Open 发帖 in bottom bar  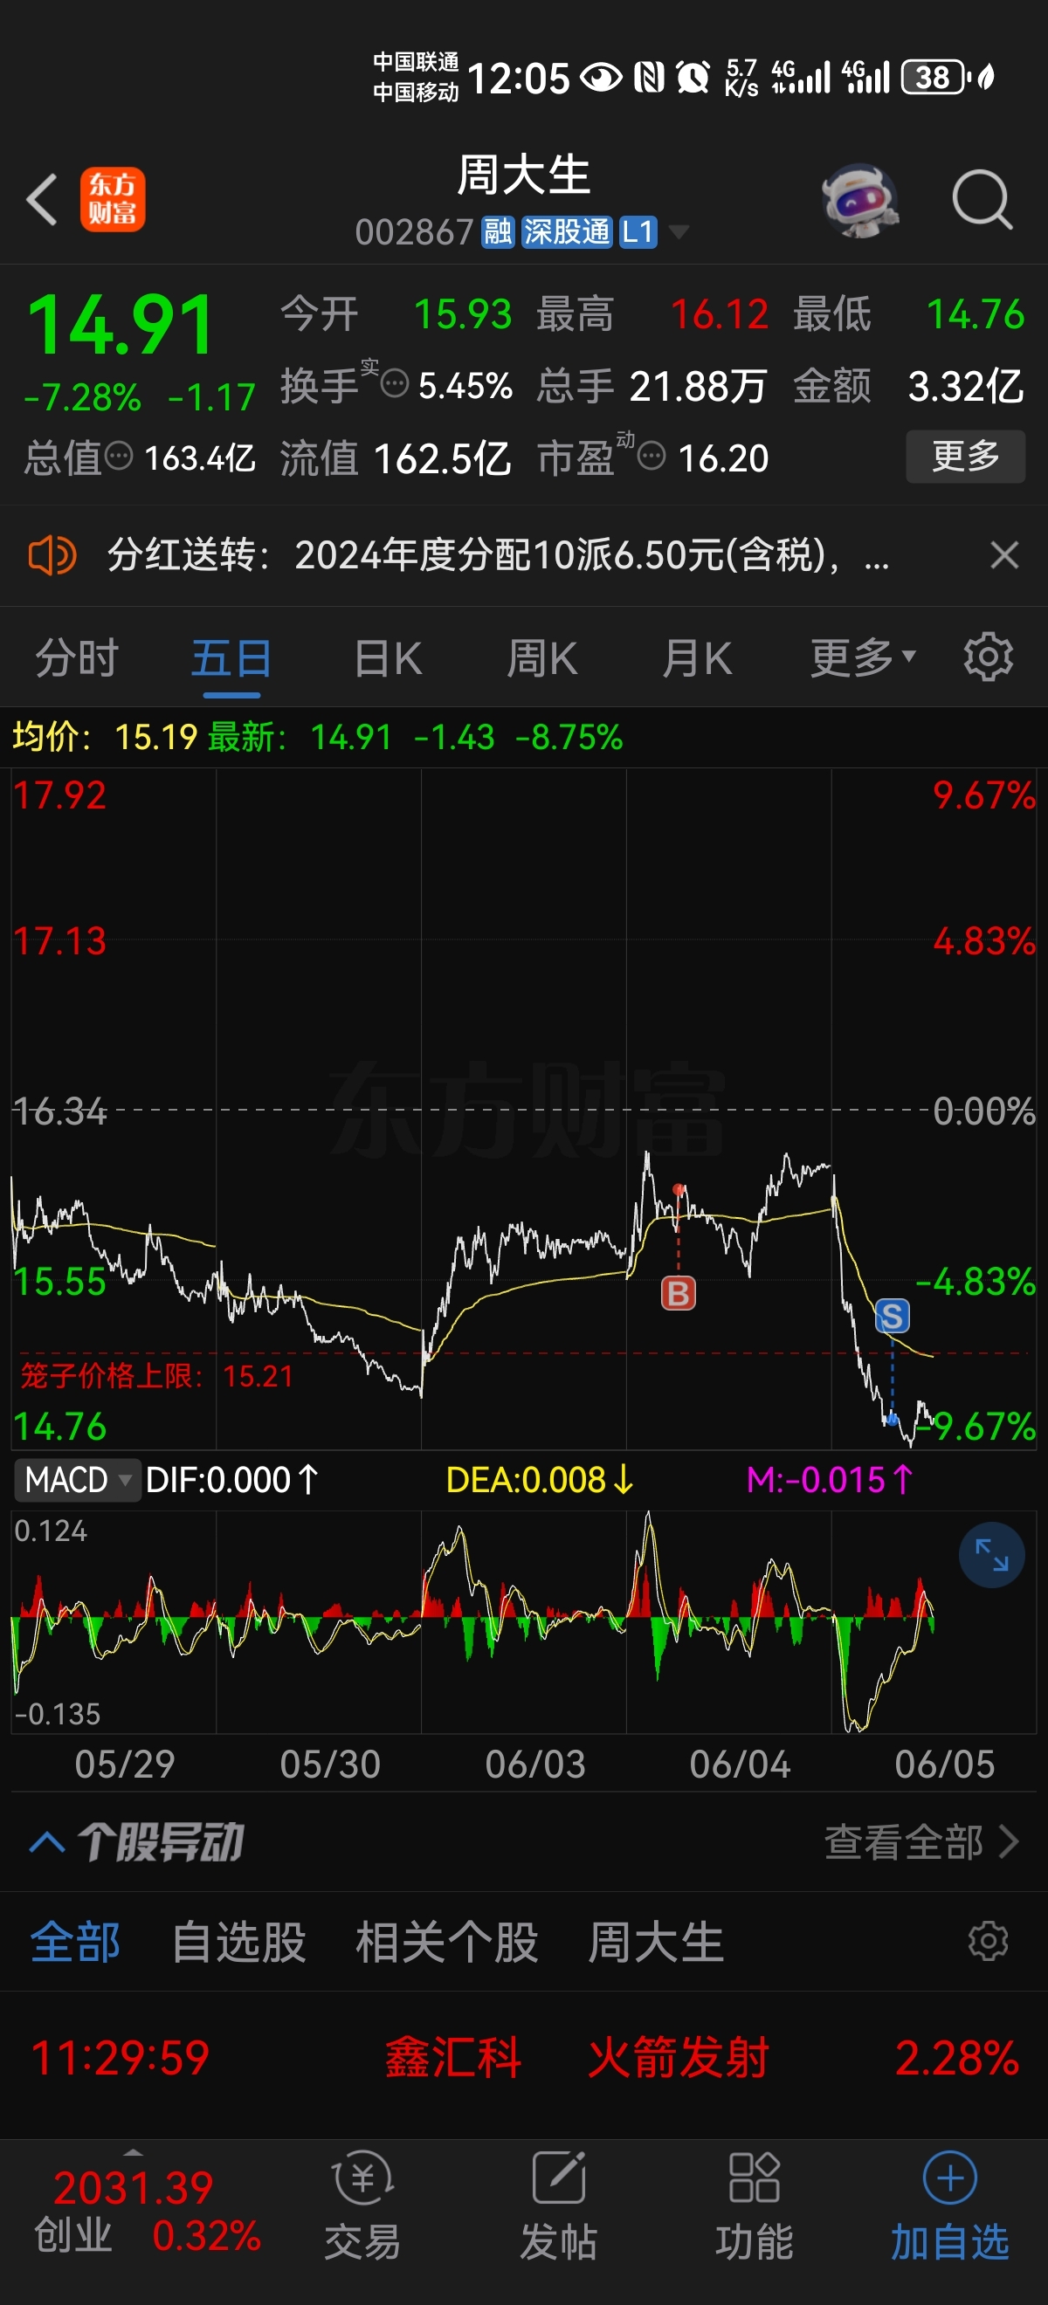point(558,2204)
